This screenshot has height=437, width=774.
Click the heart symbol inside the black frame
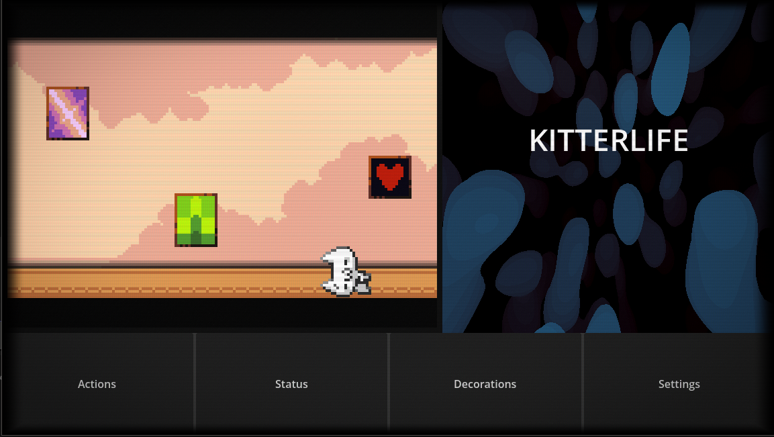(x=390, y=177)
